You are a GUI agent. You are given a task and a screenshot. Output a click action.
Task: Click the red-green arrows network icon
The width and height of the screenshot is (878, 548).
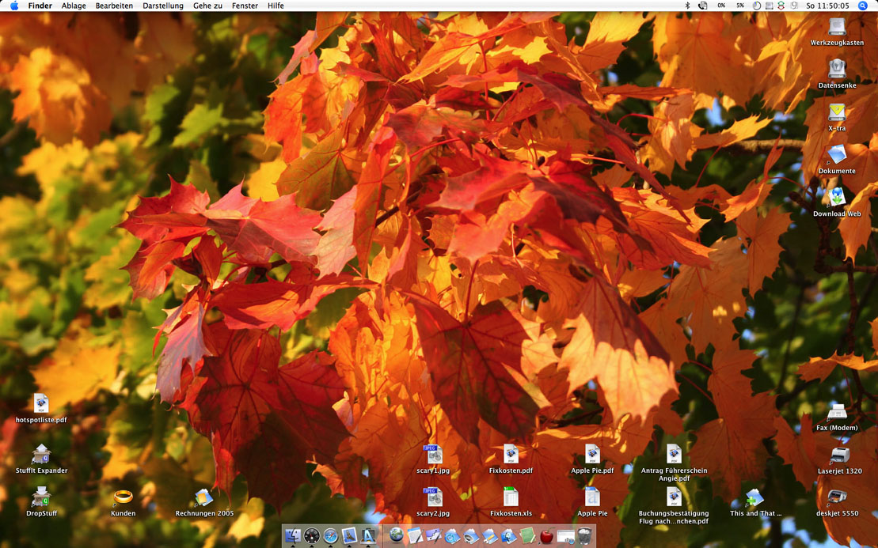pyautogui.click(x=781, y=6)
